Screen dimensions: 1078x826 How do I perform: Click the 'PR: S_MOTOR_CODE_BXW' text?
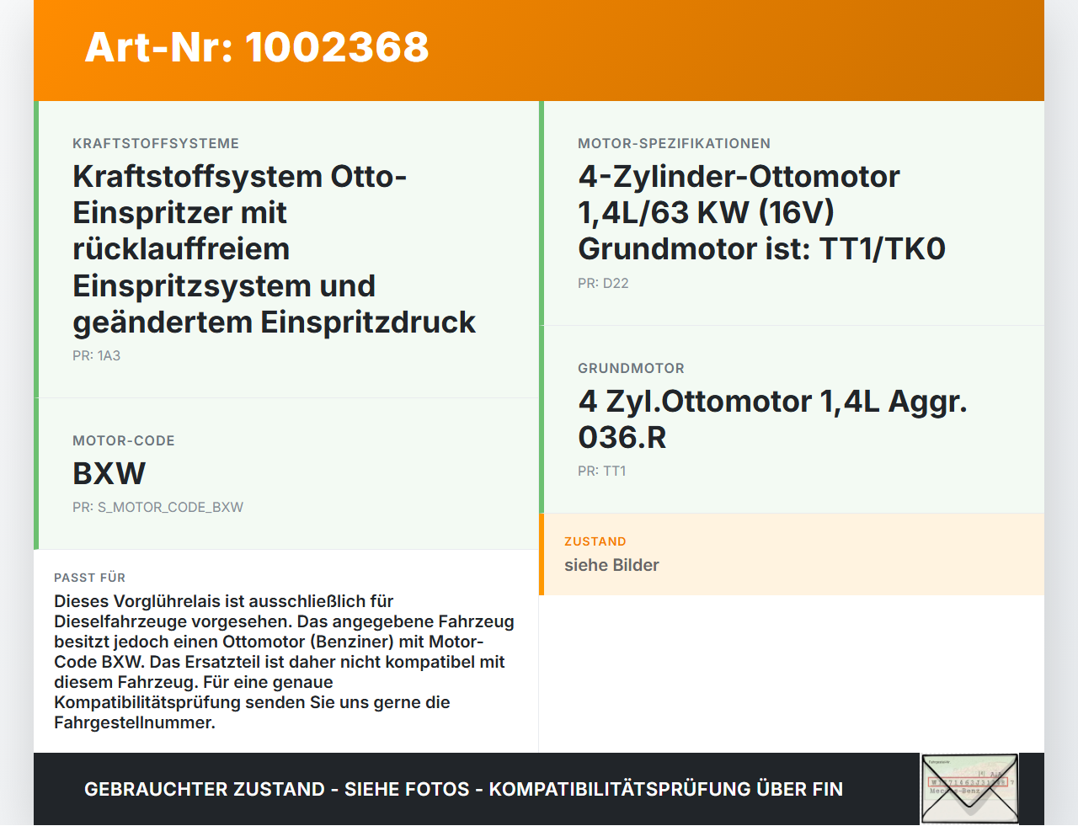tap(157, 507)
